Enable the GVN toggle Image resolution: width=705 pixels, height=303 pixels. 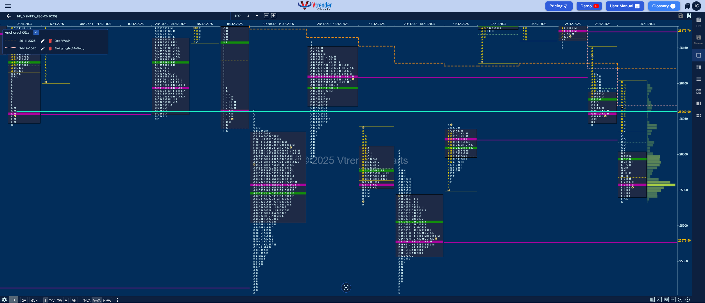tap(34, 300)
